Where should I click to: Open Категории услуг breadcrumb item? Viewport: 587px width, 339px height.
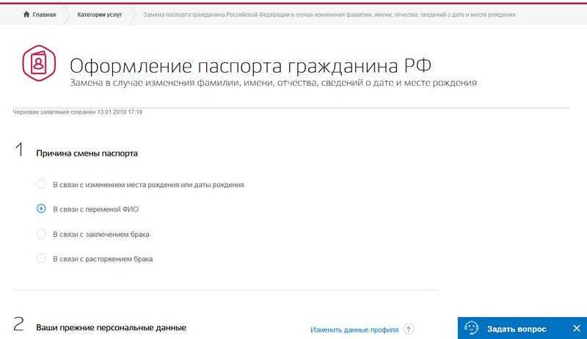[x=99, y=15]
